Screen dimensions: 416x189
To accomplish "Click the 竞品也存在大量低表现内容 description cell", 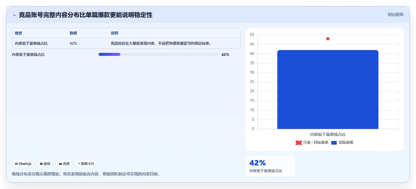I will (161, 43).
